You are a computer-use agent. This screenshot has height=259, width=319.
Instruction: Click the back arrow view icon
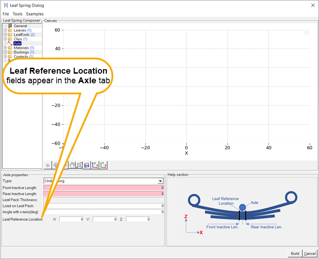(x=56, y=165)
